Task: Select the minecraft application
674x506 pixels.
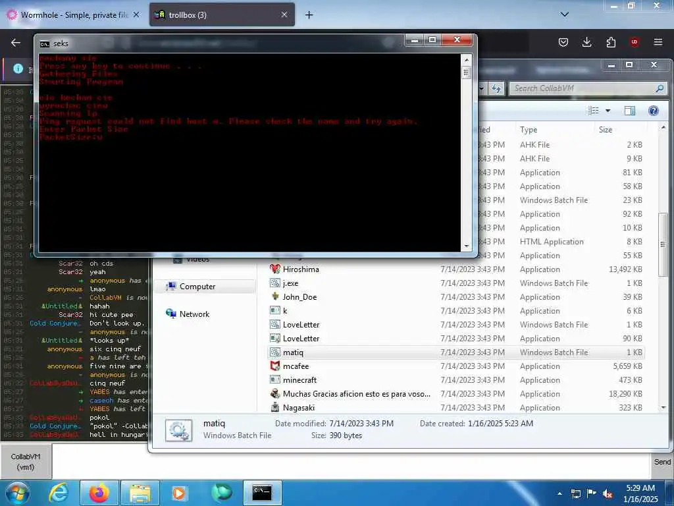Action: (x=299, y=380)
